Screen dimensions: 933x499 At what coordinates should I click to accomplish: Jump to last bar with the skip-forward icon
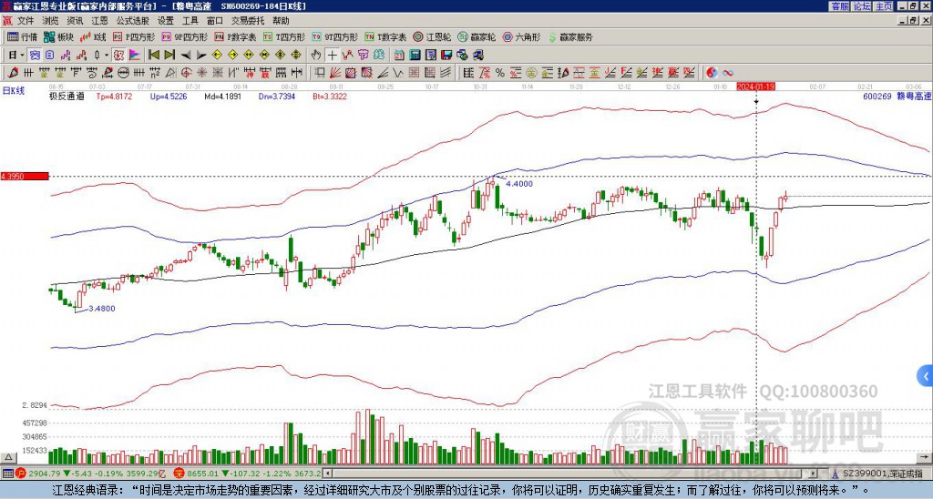click(x=169, y=56)
